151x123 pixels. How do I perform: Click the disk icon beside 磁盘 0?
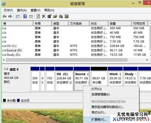[x=6, y=69]
